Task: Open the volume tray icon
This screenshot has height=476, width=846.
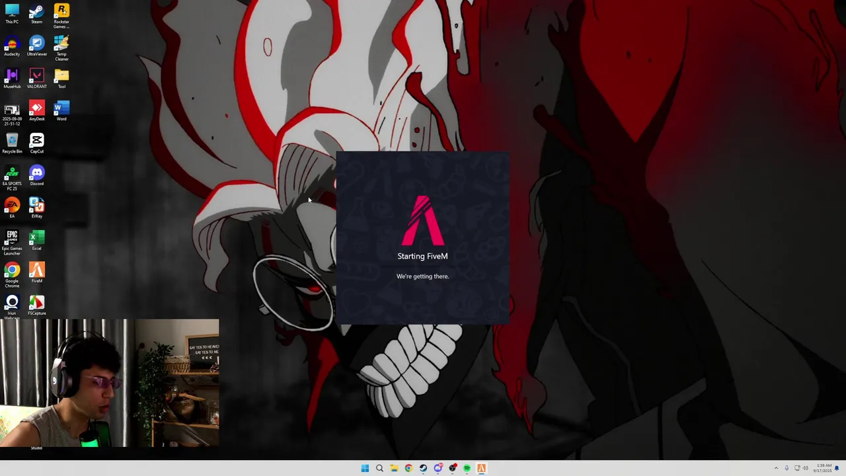Action: pyautogui.click(x=805, y=468)
